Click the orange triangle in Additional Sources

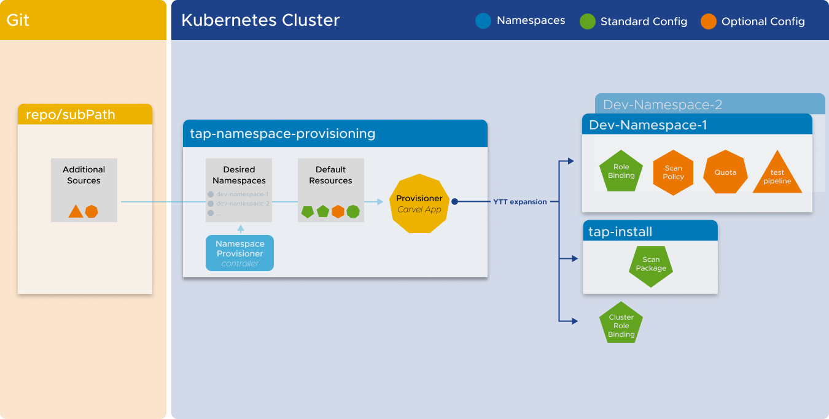click(76, 212)
